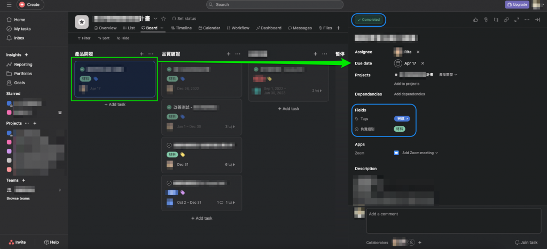
Task: Switch to List tab
Action: [129, 28]
